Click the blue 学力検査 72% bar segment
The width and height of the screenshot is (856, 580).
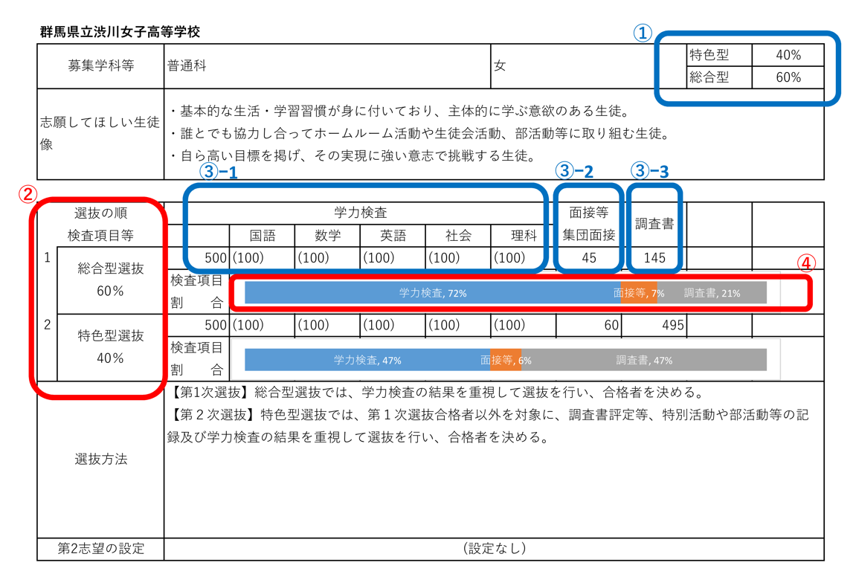click(x=431, y=292)
